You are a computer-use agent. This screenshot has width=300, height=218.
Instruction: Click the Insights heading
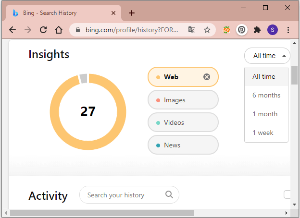(49, 54)
